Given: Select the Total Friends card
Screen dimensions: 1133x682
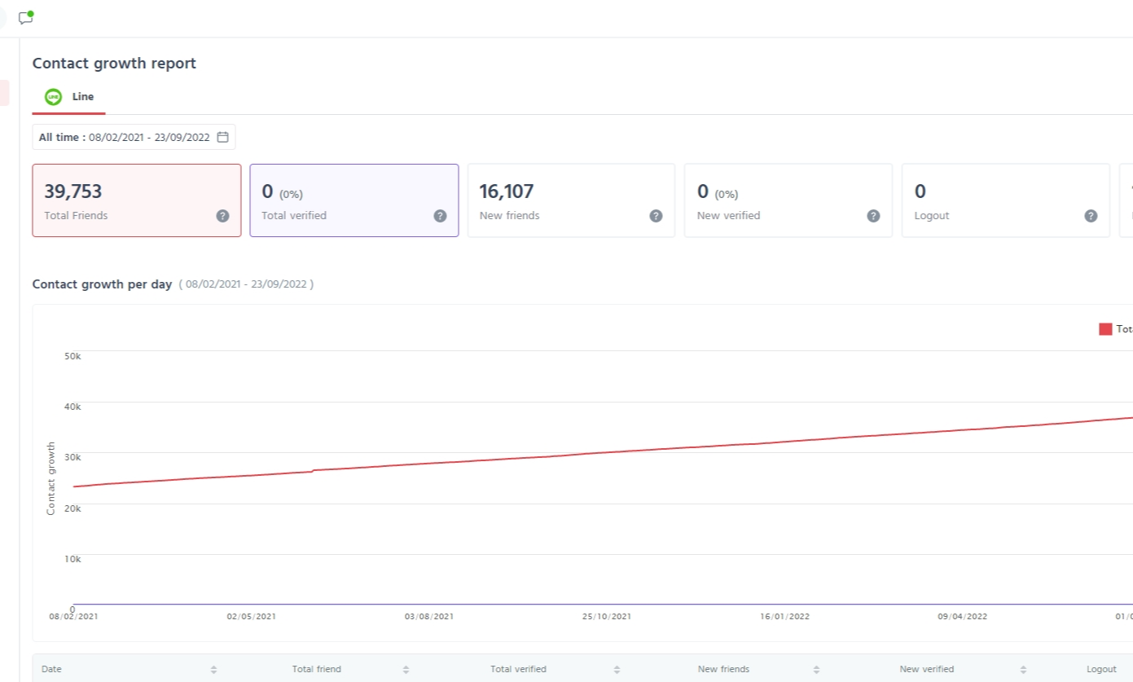Looking at the screenshot, I should [x=137, y=200].
